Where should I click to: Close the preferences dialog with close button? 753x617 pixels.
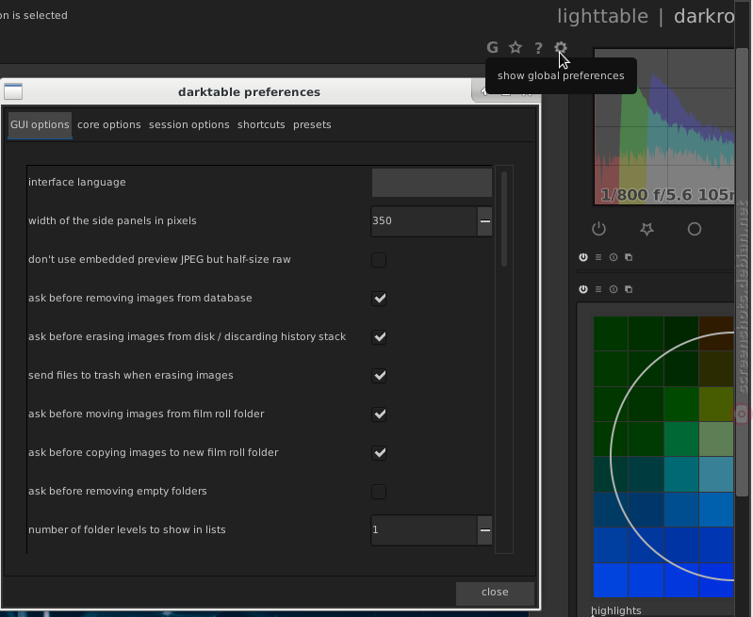495,593
